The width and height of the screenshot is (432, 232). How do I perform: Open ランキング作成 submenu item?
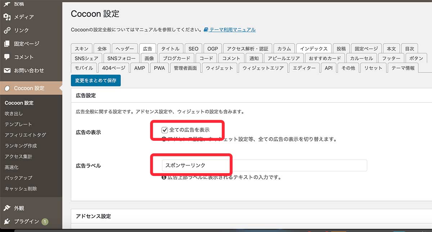pyautogui.click(x=21, y=146)
